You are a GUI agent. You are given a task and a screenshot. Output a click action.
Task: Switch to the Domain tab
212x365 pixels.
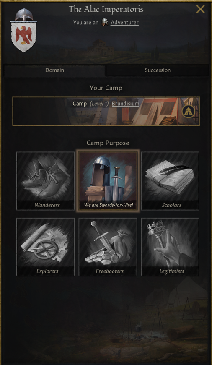[54, 70]
